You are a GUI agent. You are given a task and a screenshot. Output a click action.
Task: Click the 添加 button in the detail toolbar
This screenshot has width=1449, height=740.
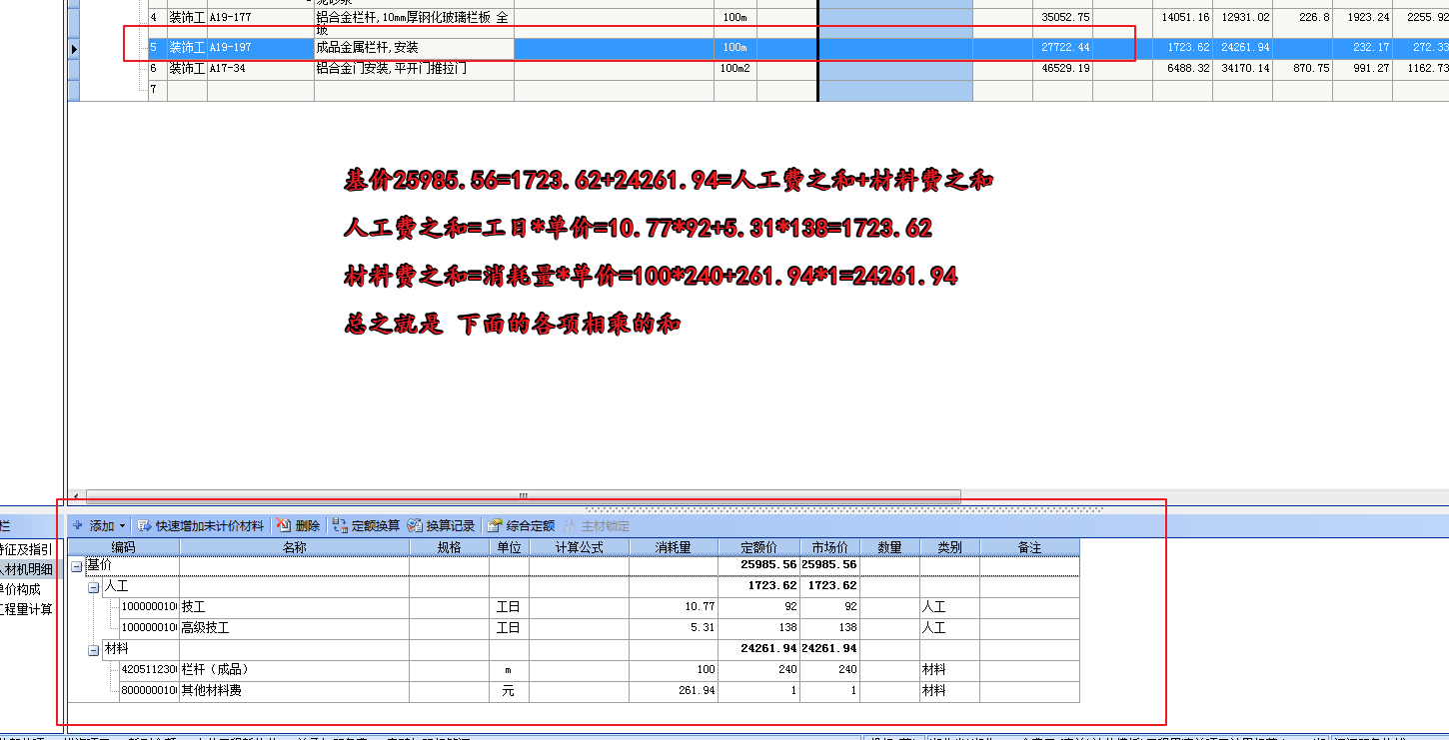pyautogui.click(x=93, y=525)
